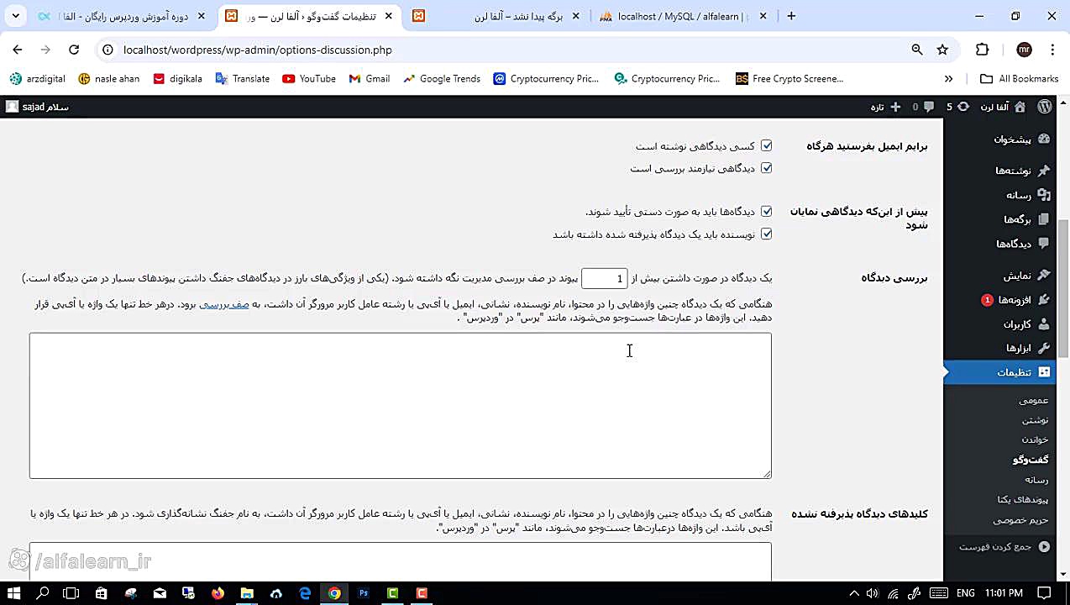
Task: Click the WordPress logo in admin bar
Action: [1044, 107]
